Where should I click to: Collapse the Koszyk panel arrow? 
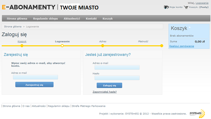pos(190,27)
